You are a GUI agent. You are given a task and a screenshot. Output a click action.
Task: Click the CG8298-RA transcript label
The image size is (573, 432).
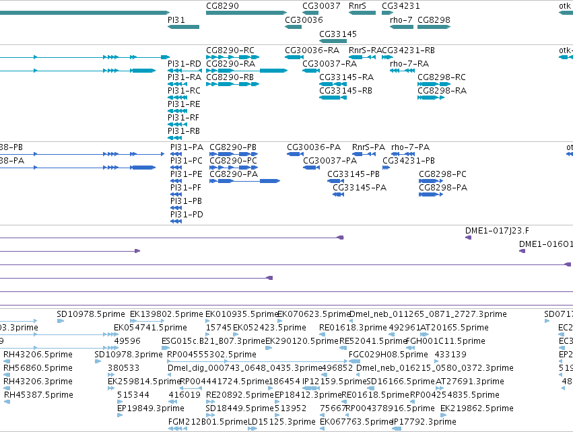pyautogui.click(x=442, y=91)
